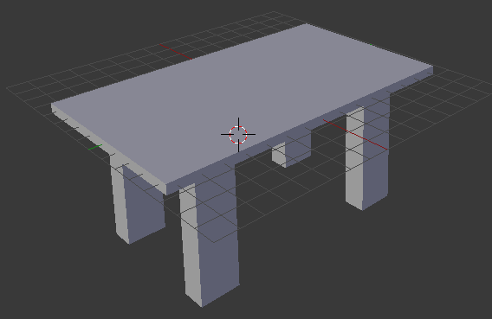Image resolution: width=492 pixels, height=319 pixels.
Task: Select the small far back table leg
Action: coord(292,150)
